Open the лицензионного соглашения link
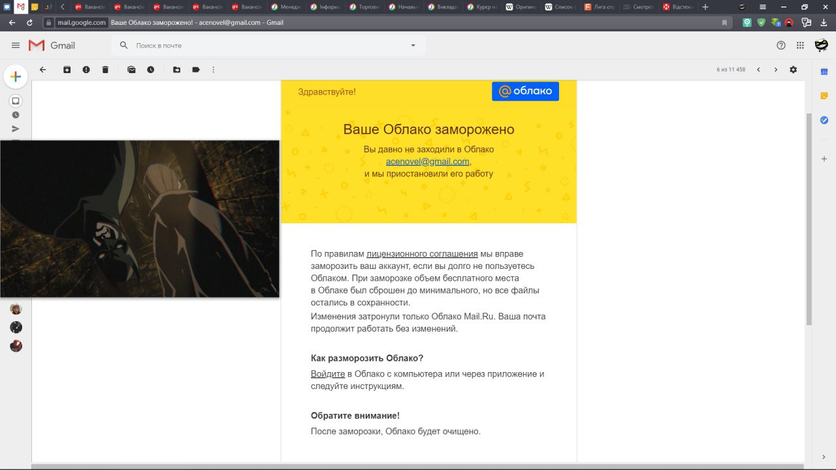This screenshot has height=470, width=836. (x=422, y=253)
